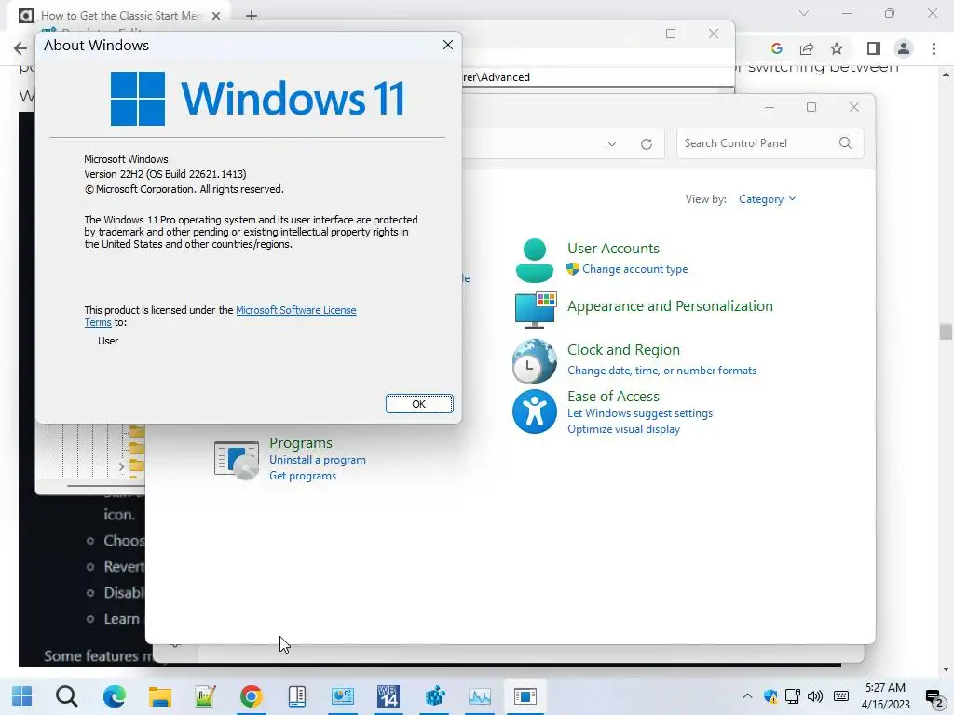Viewport: 954px width, 715px height.
Task: Close the Classic Start Menu tab
Action: click(x=216, y=16)
